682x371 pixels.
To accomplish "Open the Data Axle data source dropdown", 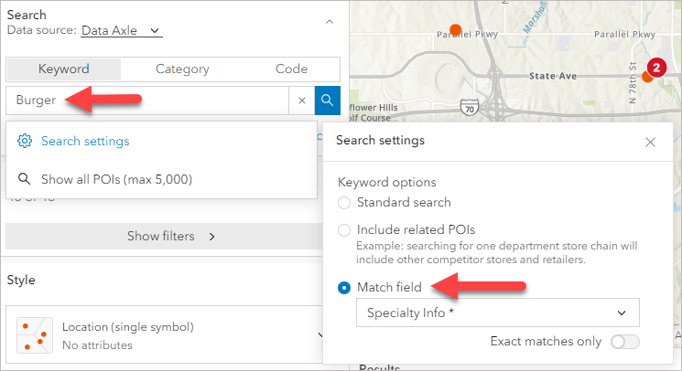I will 122,30.
